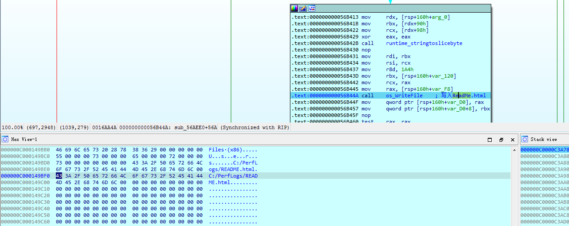
Task: Click hex address 000000C000149BD0
Action: pyautogui.click(x=25, y=162)
